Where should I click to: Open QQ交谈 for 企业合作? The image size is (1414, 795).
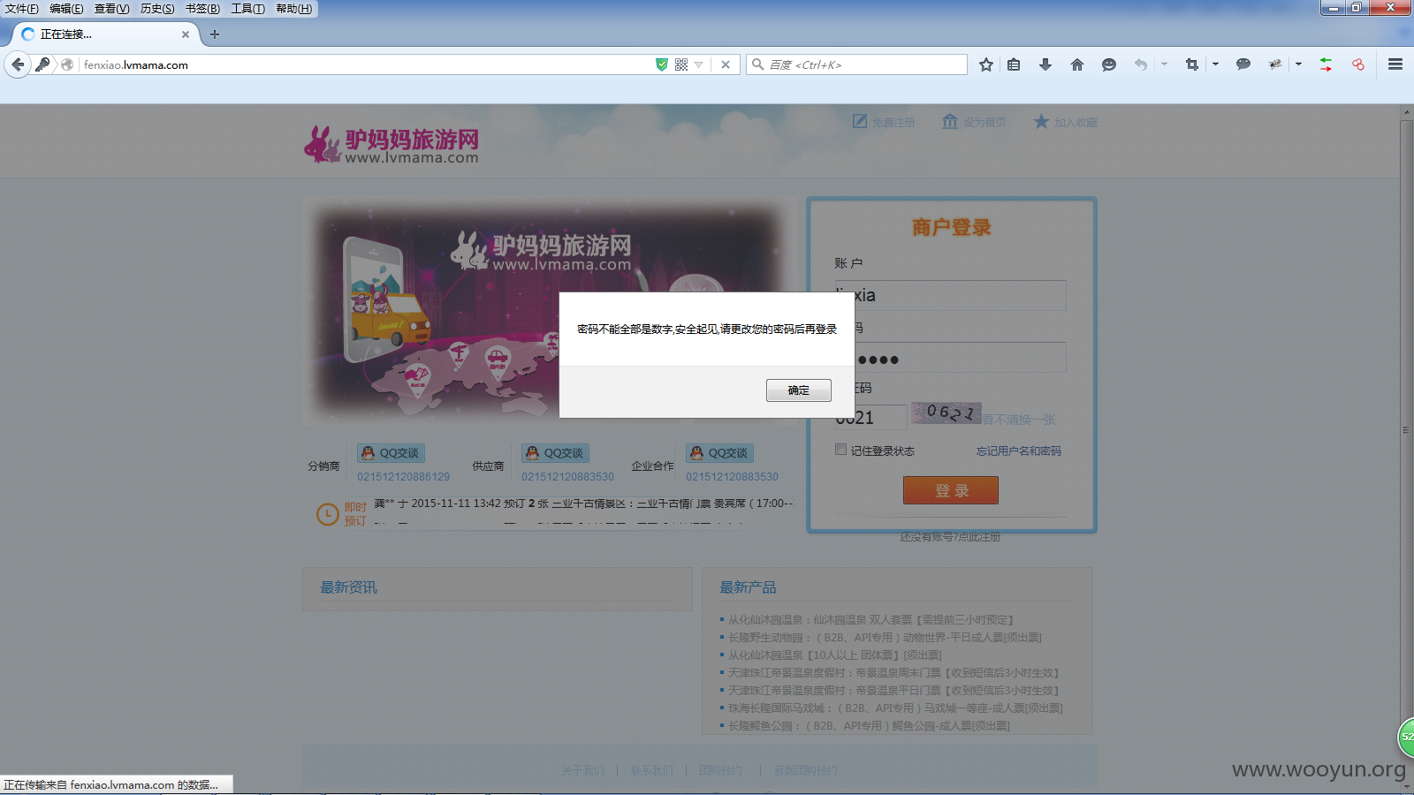click(x=719, y=453)
